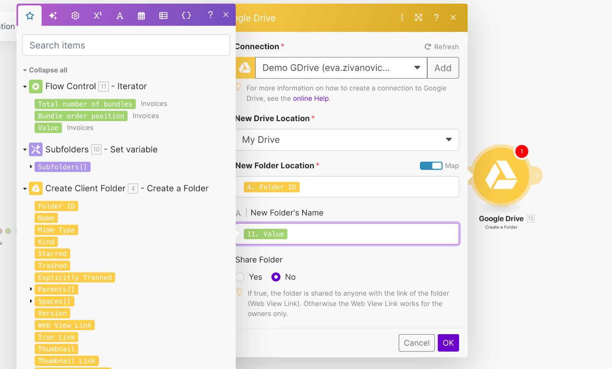The height and width of the screenshot is (369, 612).
Task: Collapse the Create Client Folder group
Action: [25, 189]
